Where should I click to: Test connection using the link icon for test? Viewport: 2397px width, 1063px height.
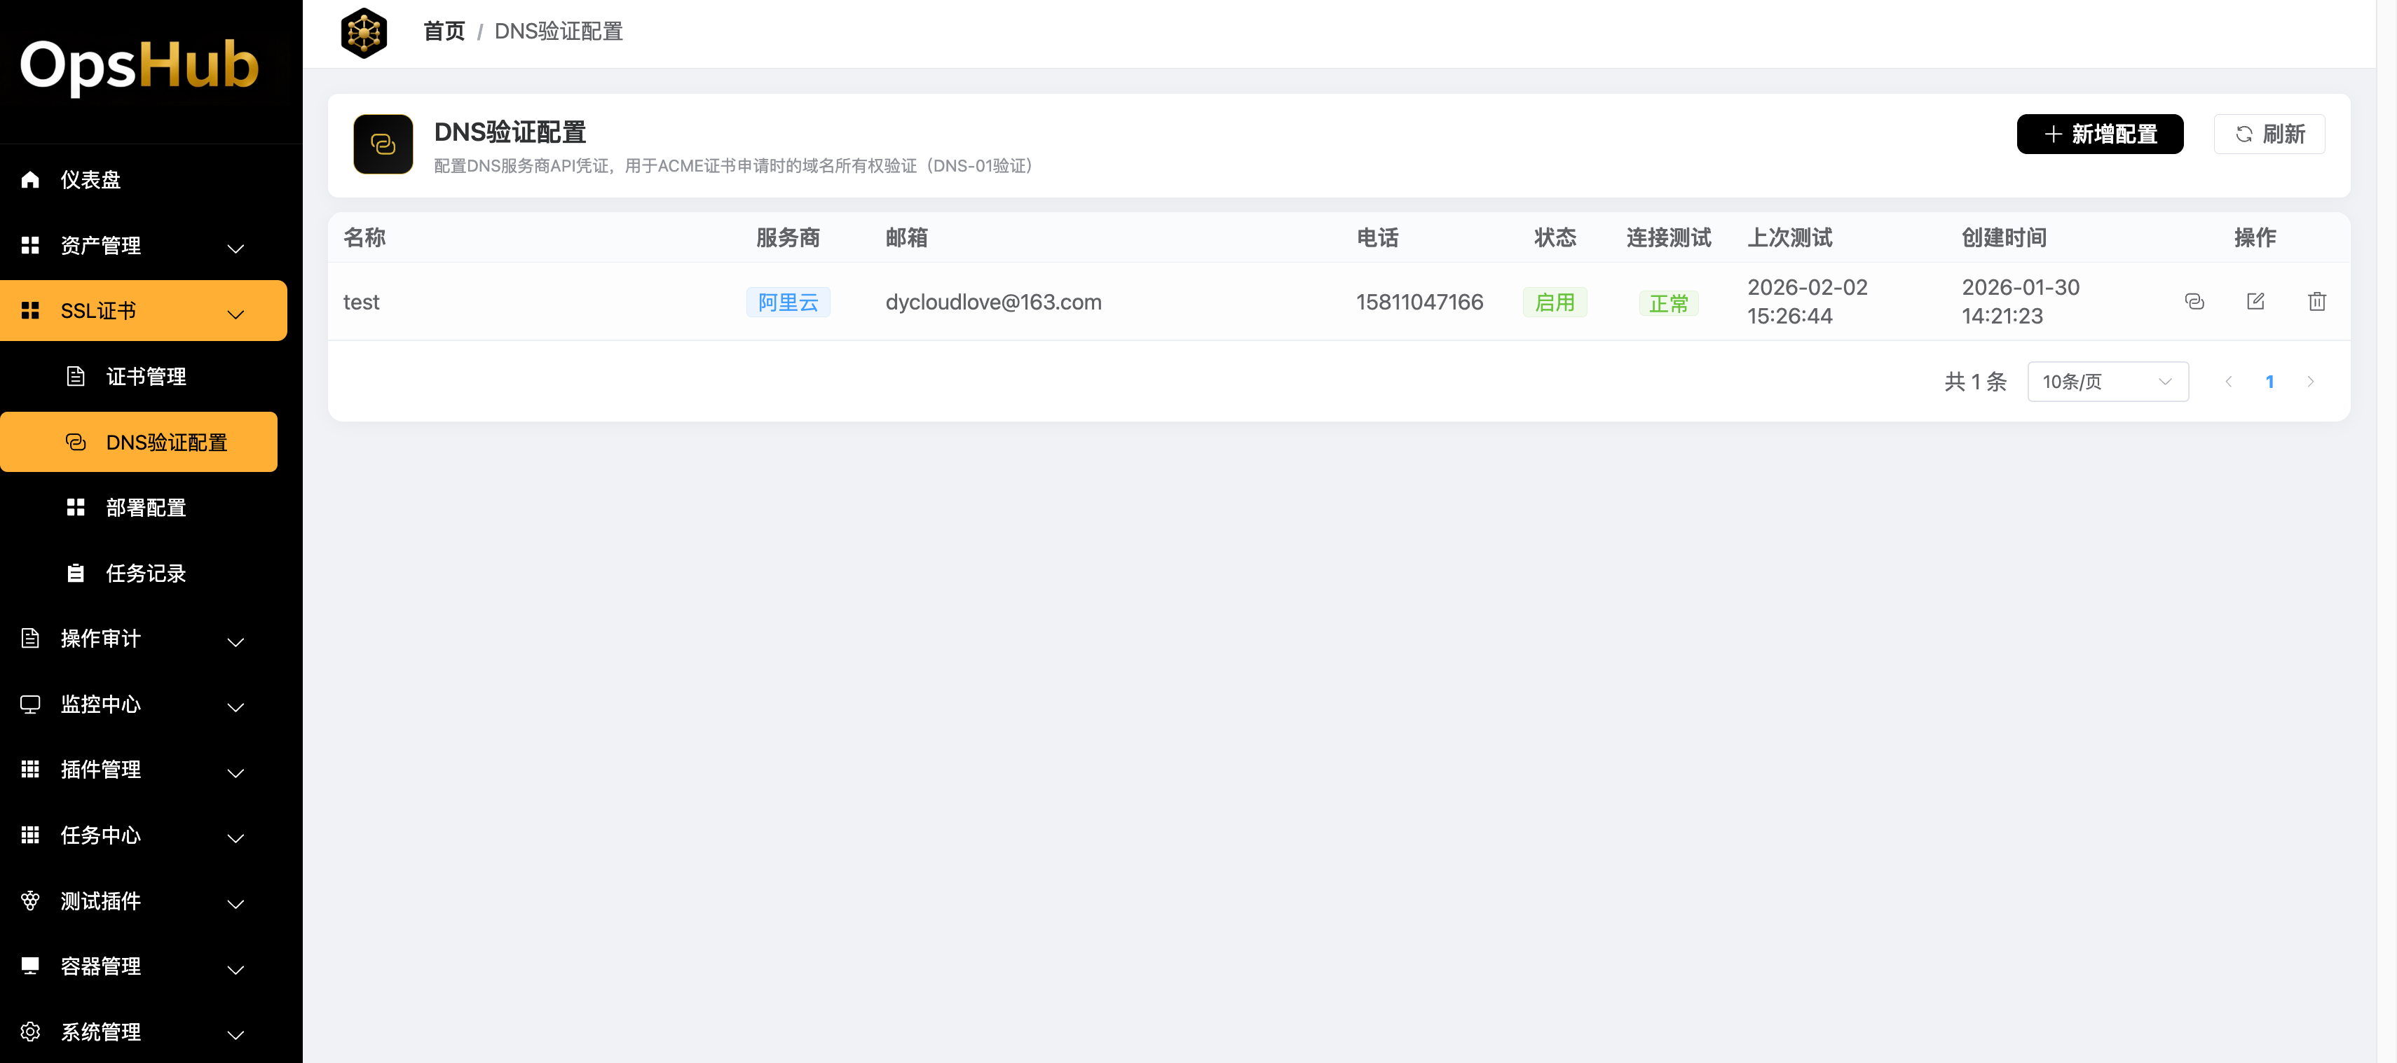[2196, 301]
